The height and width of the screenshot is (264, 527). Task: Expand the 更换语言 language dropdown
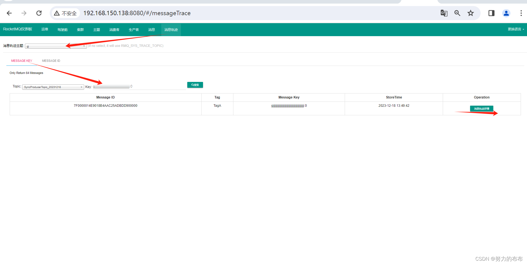tap(516, 29)
